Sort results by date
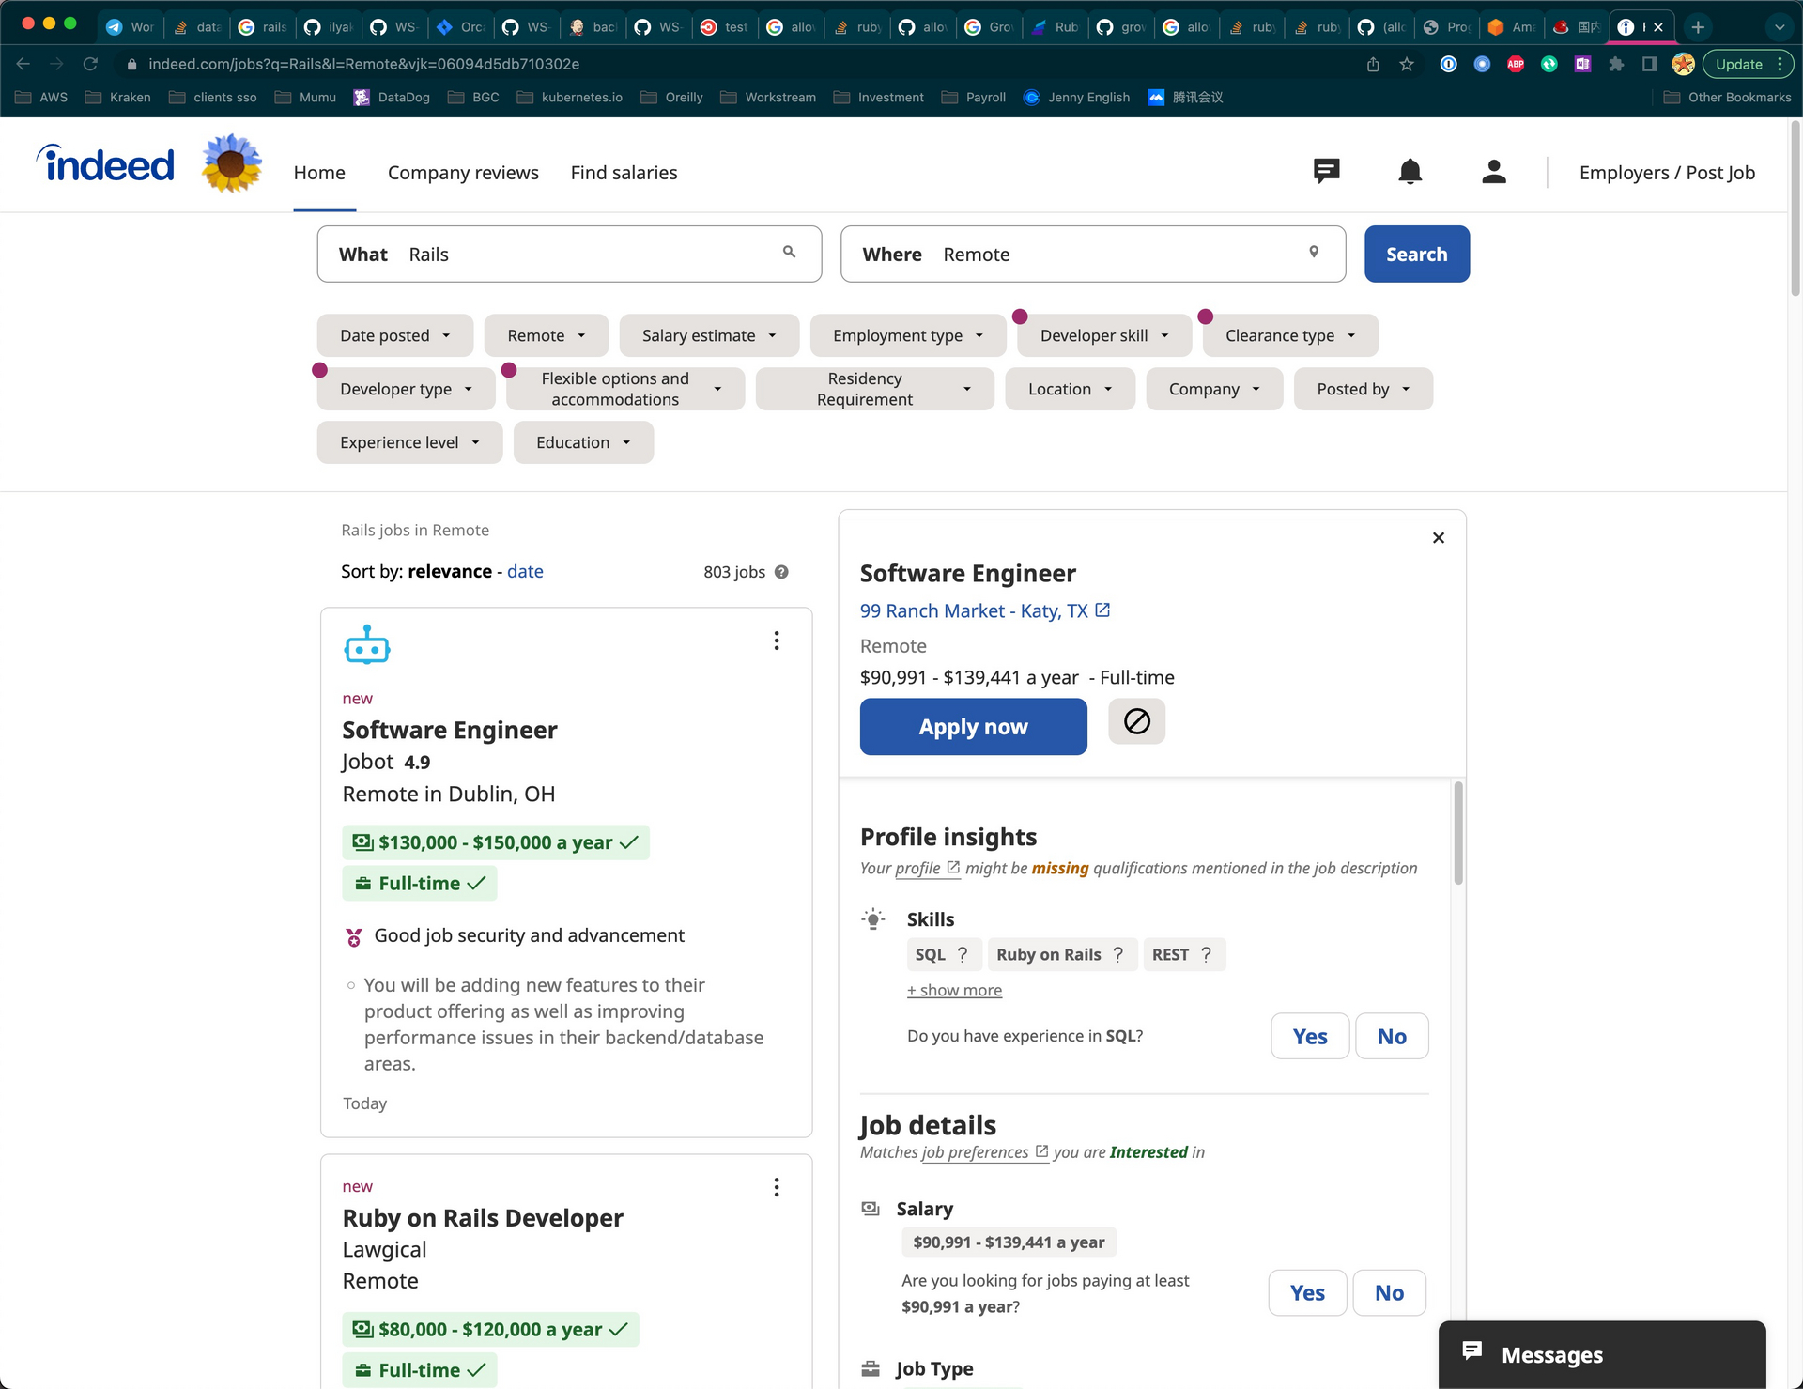1803x1389 pixels. pyautogui.click(x=525, y=571)
